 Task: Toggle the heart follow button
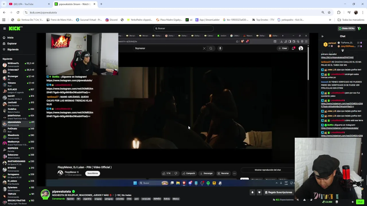pos(259,192)
